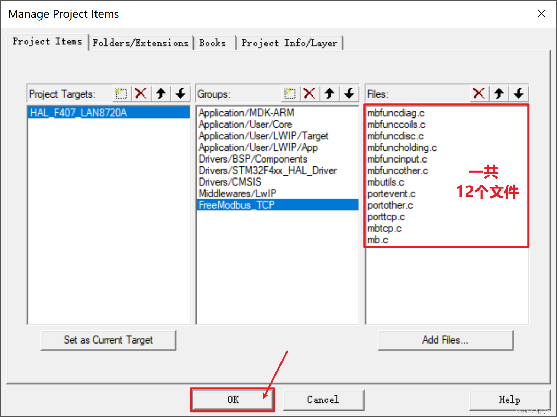Open the Folders/Extensions tab
The width and height of the screenshot is (557, 417).
141,43
